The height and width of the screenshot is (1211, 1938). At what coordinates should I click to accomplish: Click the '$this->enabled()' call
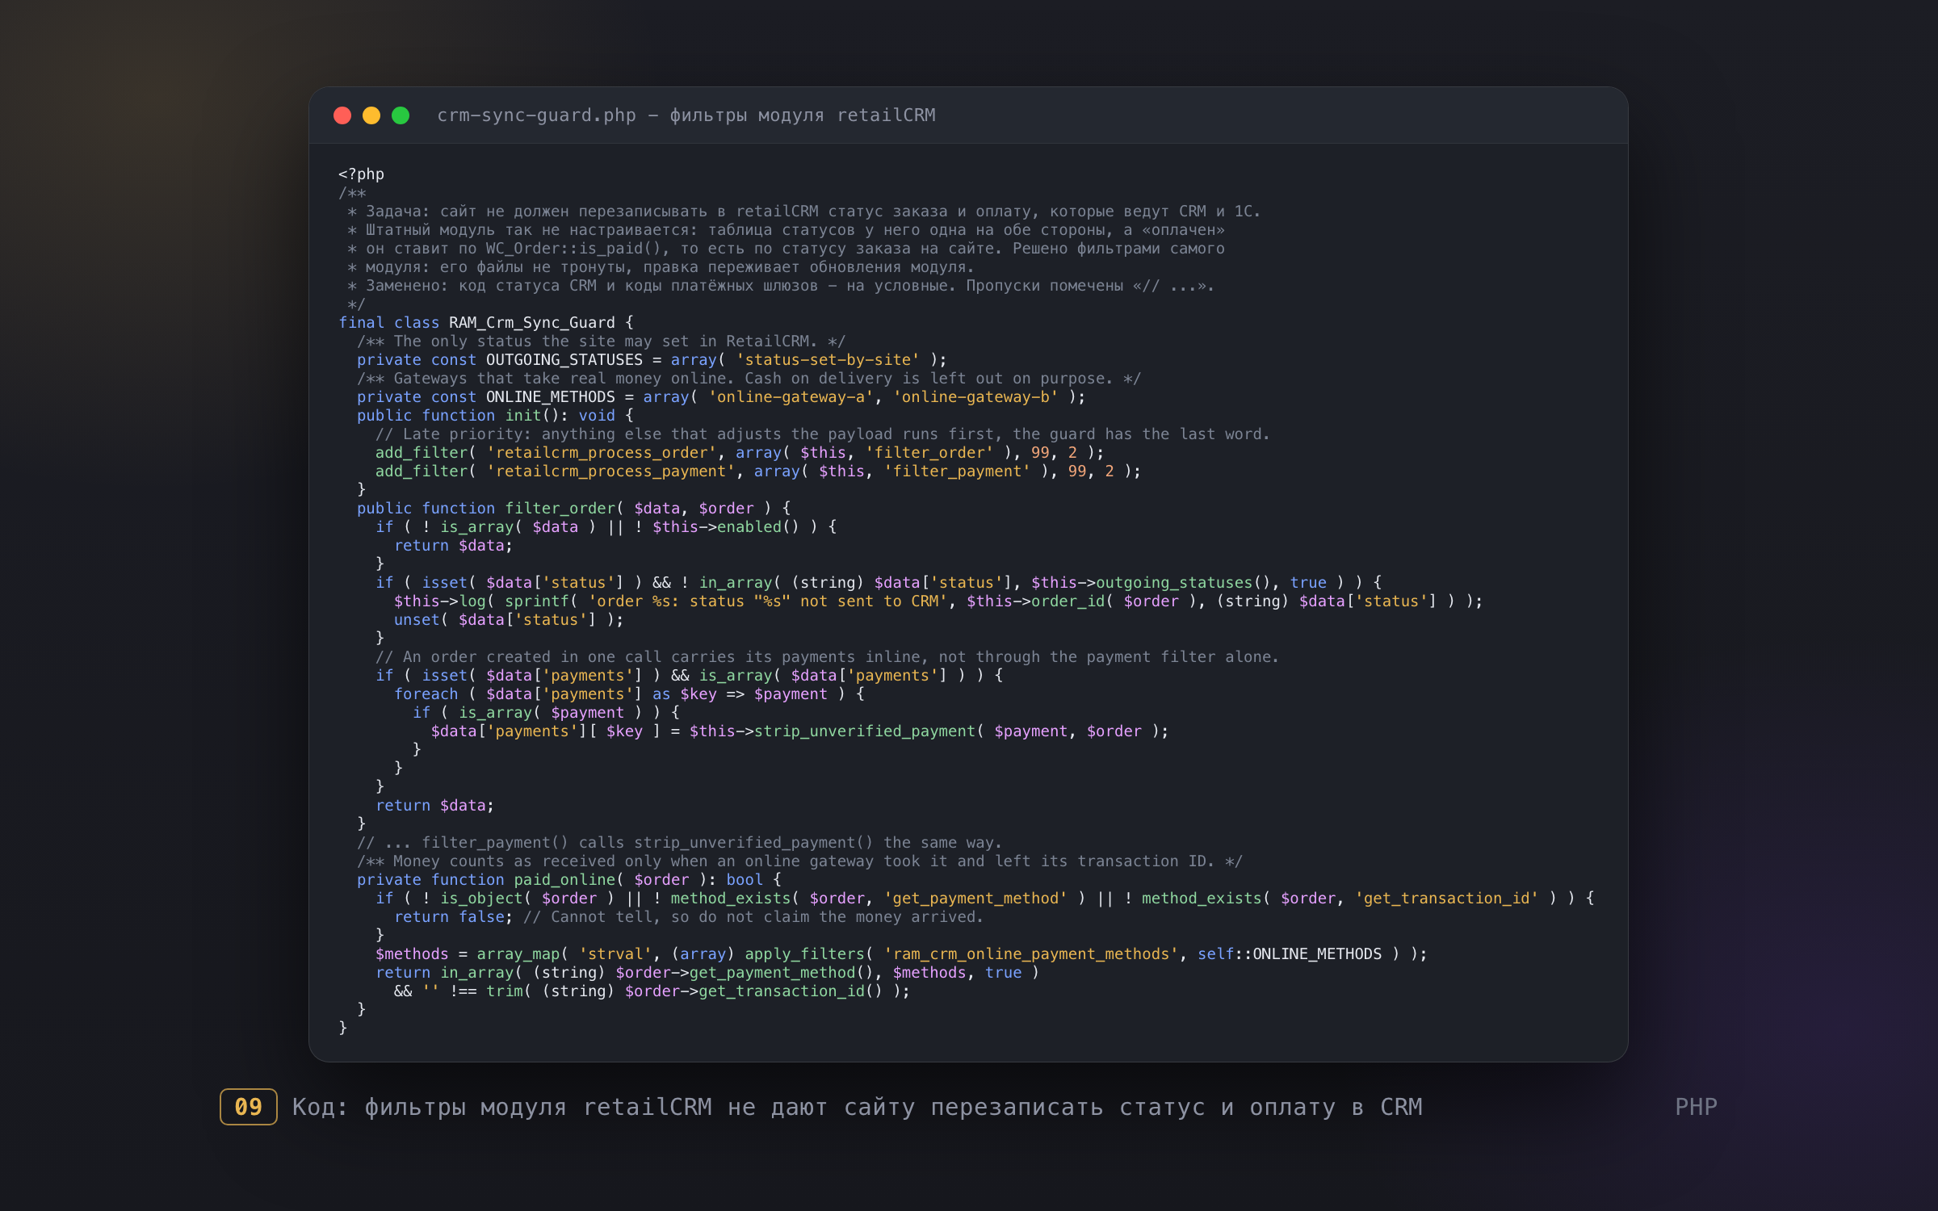pos(726,527)
